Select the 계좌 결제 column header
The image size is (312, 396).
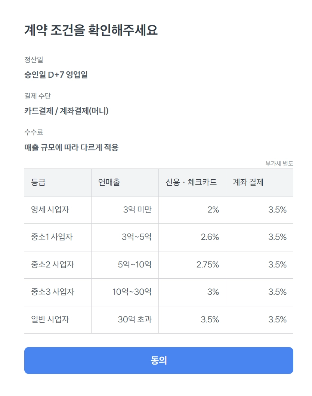[248, 182]
